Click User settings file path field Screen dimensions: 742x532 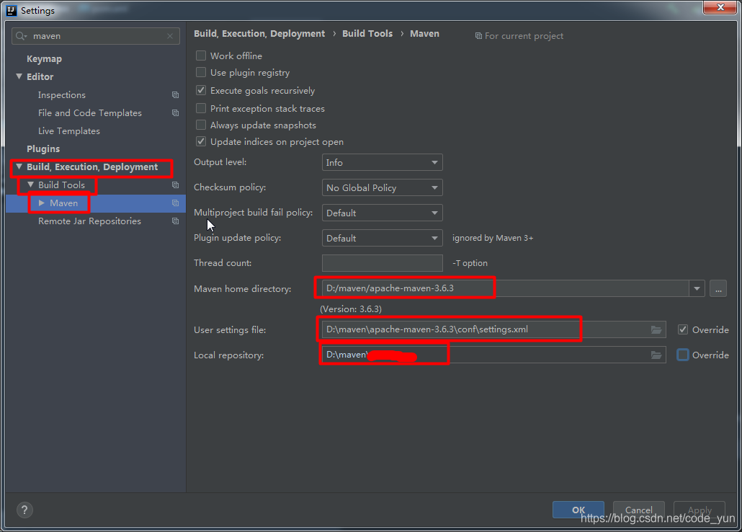tap(493, 329)
